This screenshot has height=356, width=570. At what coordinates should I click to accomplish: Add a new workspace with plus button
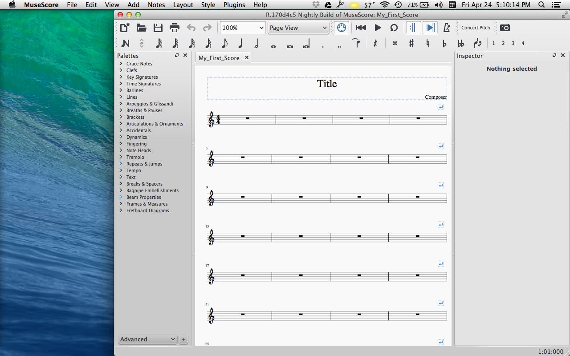183,340
